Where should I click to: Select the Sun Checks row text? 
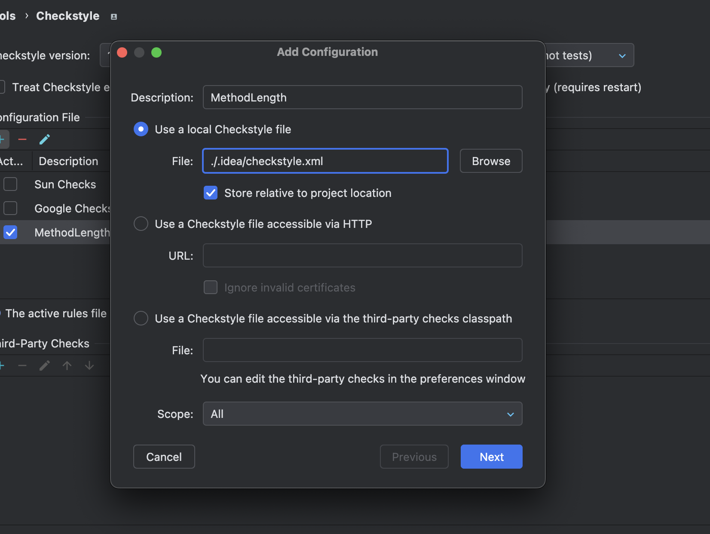(65, 184)
